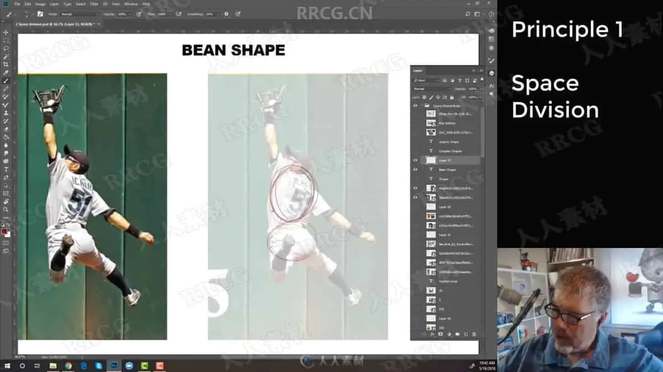Click the filter for pixel layers icon
The width and height of the screenshot is (663, 372).
tap(445, 80)
